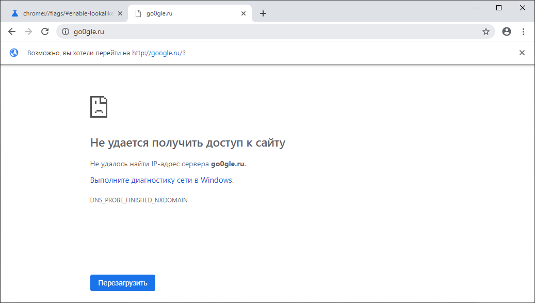Click the globe icon in the suggestion bar
Image resolution: width=535 pixels, height=303 pixels.
click(13, 52)
